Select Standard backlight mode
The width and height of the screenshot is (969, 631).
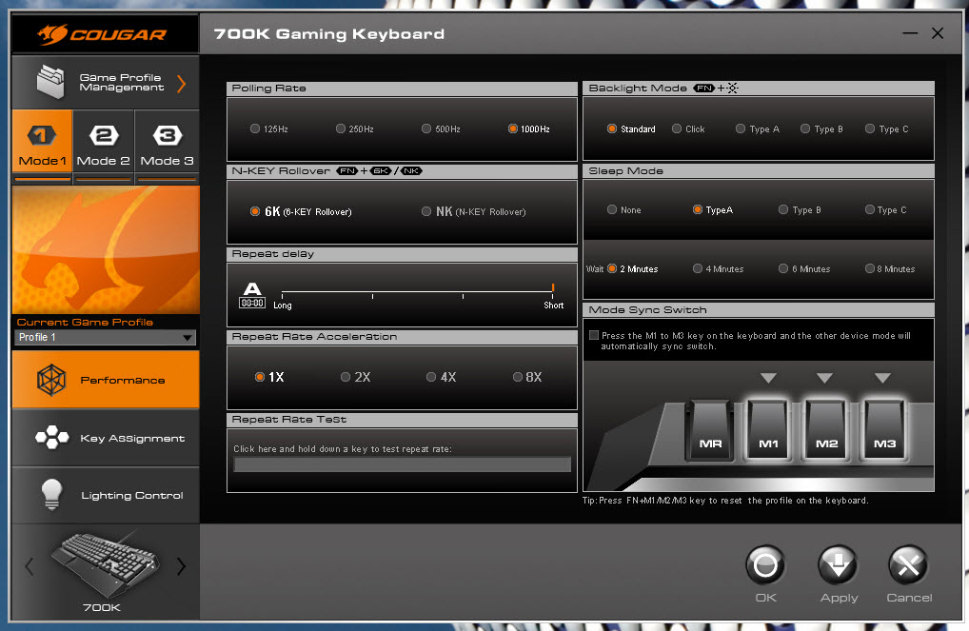[x=612, y=128]
